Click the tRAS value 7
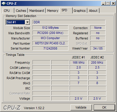117x112 pixels. [x=78, y=83]
